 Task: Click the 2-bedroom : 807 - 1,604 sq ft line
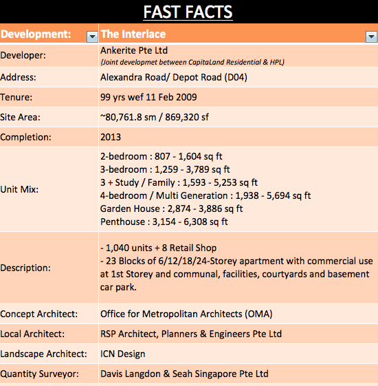(x=161, y=157)
